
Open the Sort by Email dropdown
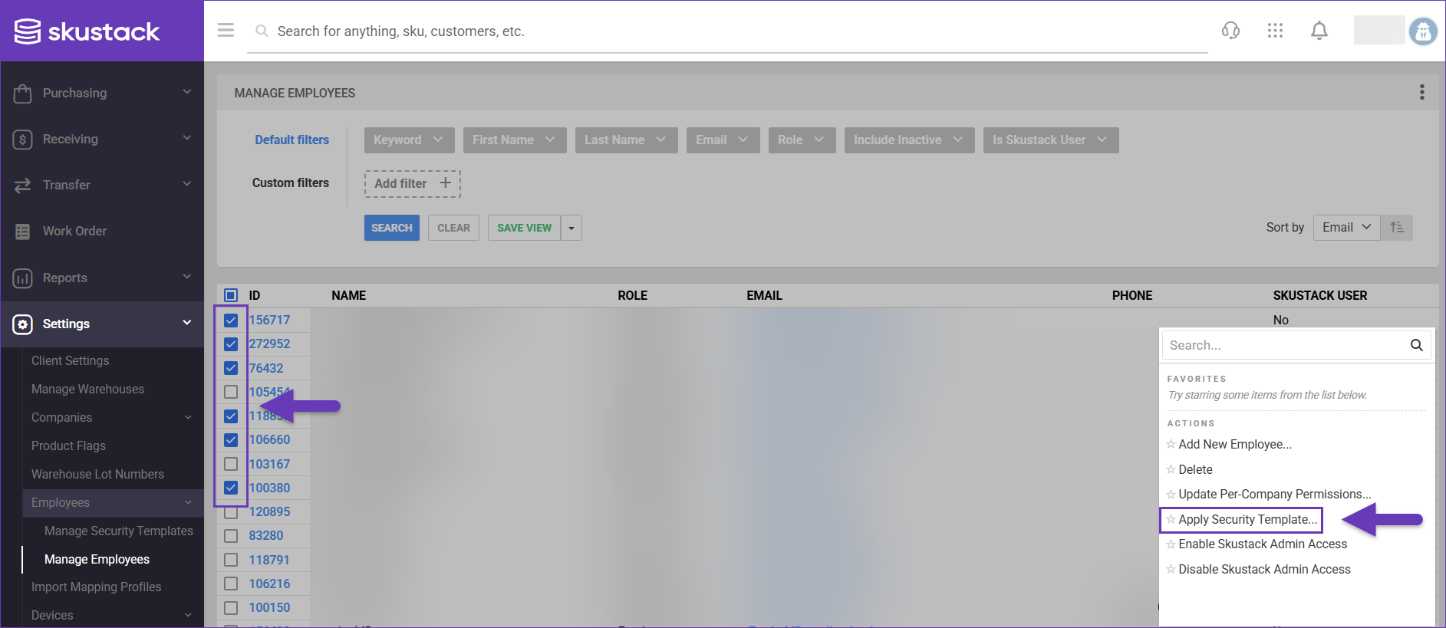pos(1346,228)
